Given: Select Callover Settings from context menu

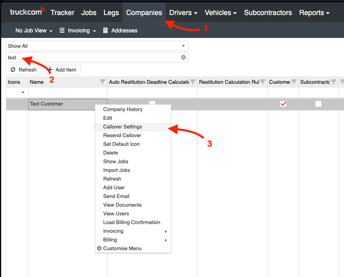Looking at the screenshot, I should tap(123, 127).
